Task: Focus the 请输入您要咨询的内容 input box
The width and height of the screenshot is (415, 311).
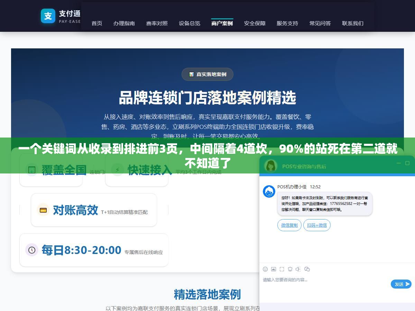Action: (325, 285)
